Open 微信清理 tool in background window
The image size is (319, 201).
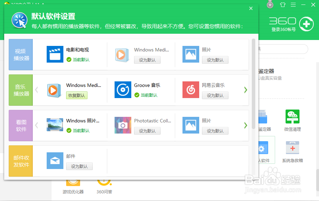[x=292, y=121]
